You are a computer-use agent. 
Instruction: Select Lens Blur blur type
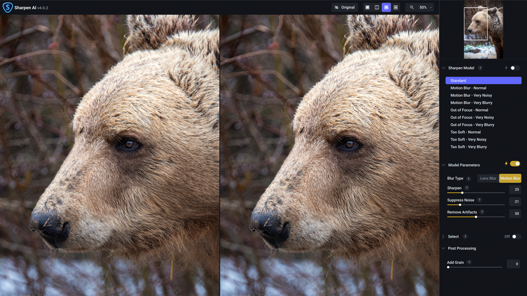click(488, 179)
